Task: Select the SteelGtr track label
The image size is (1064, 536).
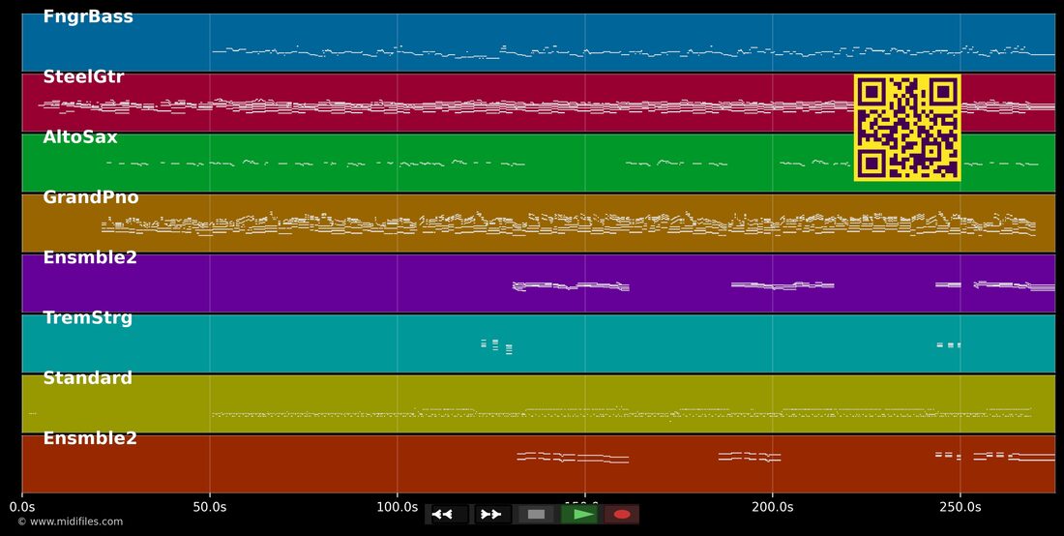Action: (83, 77)
